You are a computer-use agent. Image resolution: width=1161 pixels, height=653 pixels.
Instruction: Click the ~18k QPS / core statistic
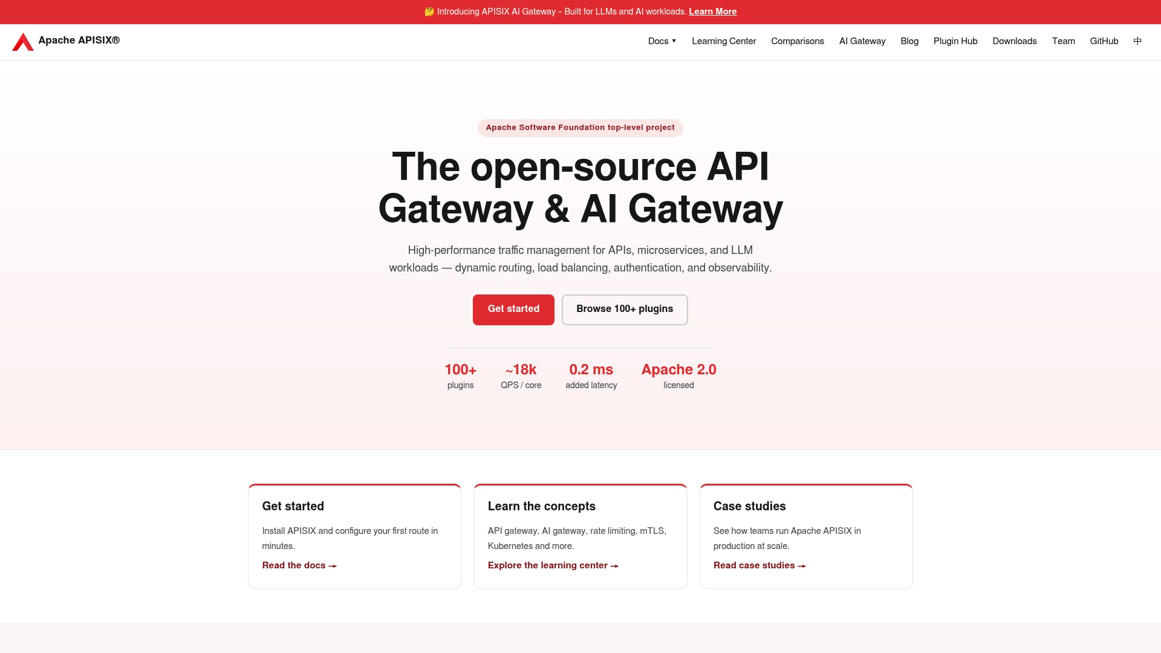click(521, 376)
